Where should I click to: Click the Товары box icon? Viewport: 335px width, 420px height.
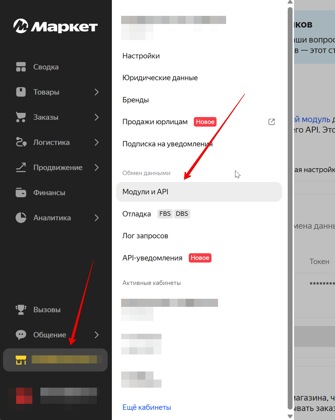click(x=21, y=92)
